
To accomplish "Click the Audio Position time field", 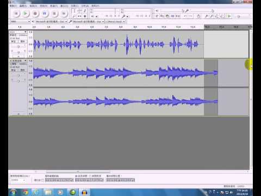I will [x=121, y=180].
